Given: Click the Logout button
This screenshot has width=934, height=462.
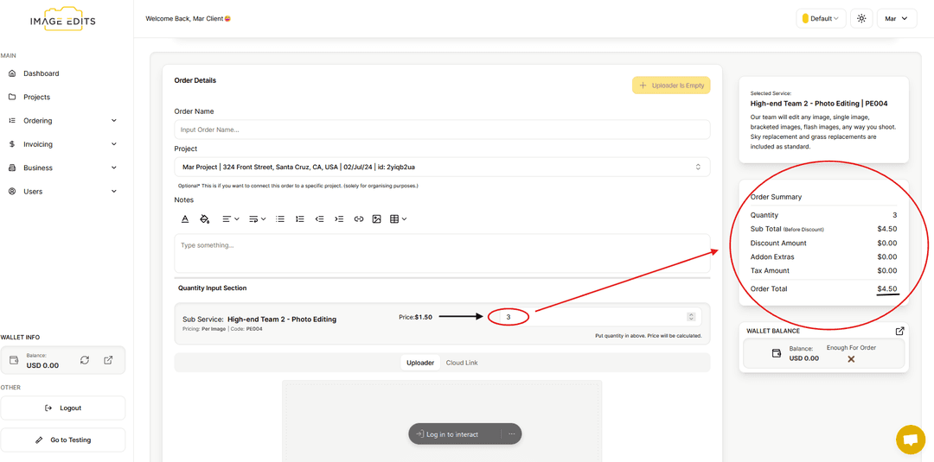Looking at the screenshot, I should [x=63, y=408].
